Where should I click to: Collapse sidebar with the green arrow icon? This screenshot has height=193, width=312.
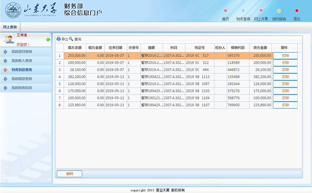click(48, 40)
